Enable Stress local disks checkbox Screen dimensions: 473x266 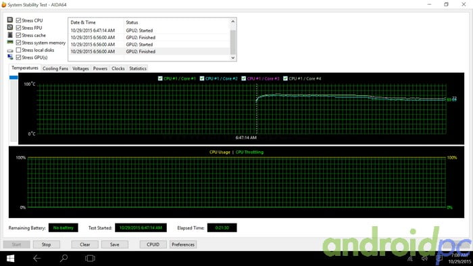tap(18, 50)
